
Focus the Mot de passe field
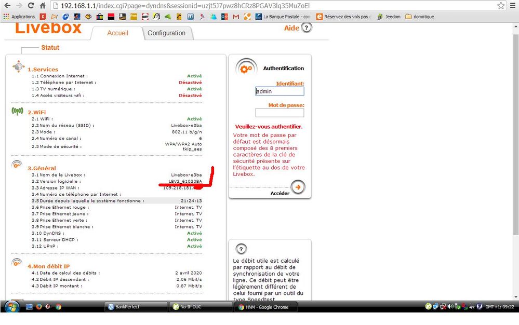pyautogui.click(x=280, y=113)
